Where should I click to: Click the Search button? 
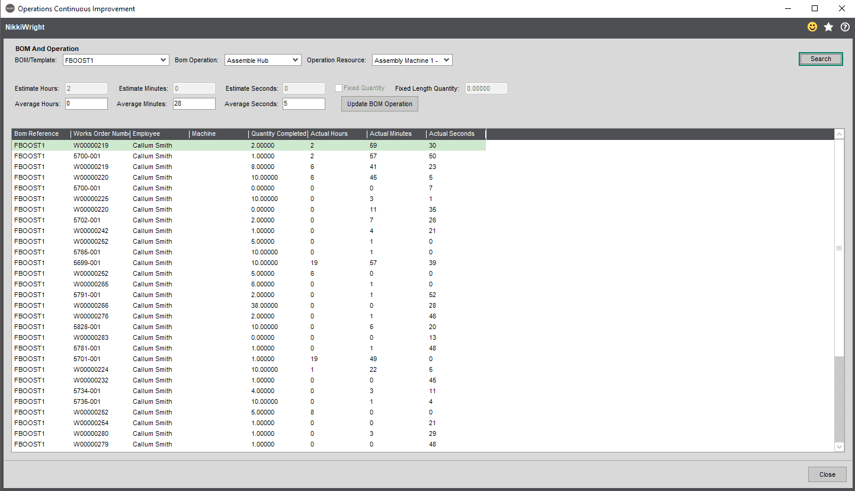[x=821, y=59]
